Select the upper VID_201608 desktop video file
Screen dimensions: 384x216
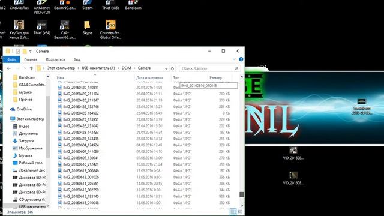(293, 154)
